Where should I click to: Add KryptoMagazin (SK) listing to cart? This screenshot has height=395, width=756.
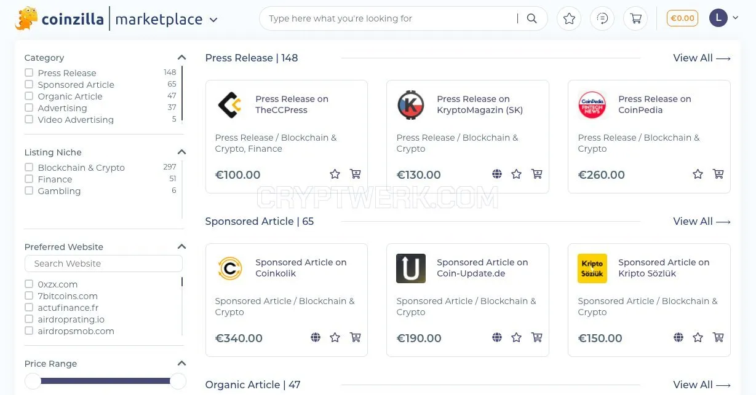pos(536,174)
